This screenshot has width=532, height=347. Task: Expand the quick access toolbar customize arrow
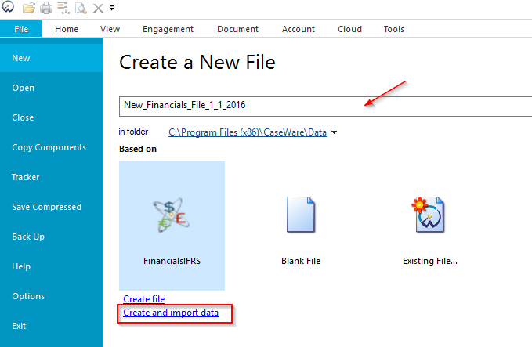point(111,8)
